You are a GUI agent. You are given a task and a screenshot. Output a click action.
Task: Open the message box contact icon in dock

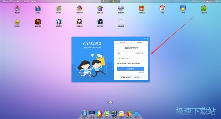coord(84,113)
